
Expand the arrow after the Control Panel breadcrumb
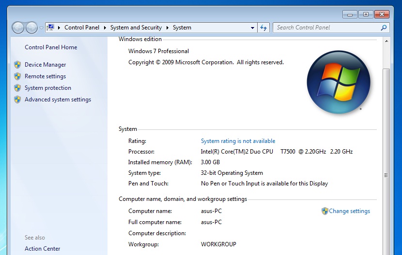point(105,28)
